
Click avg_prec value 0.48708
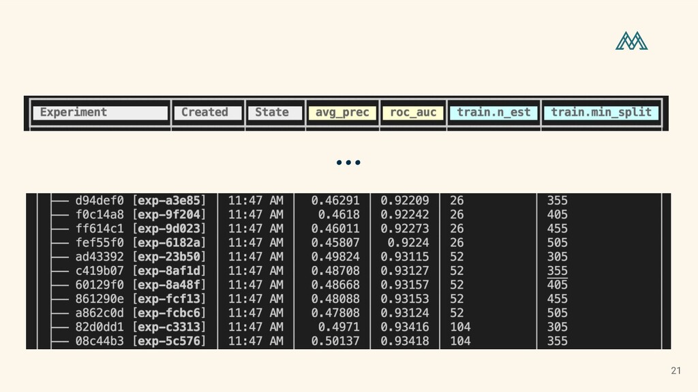[335, 271]
